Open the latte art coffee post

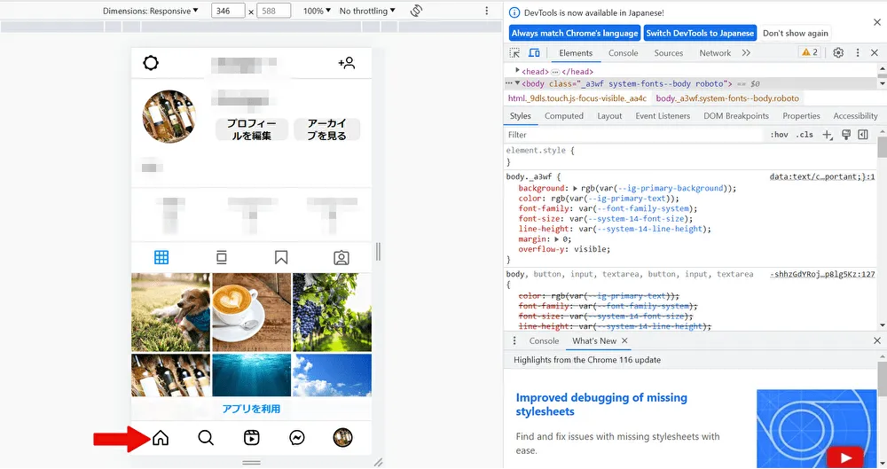click(252, 312)
